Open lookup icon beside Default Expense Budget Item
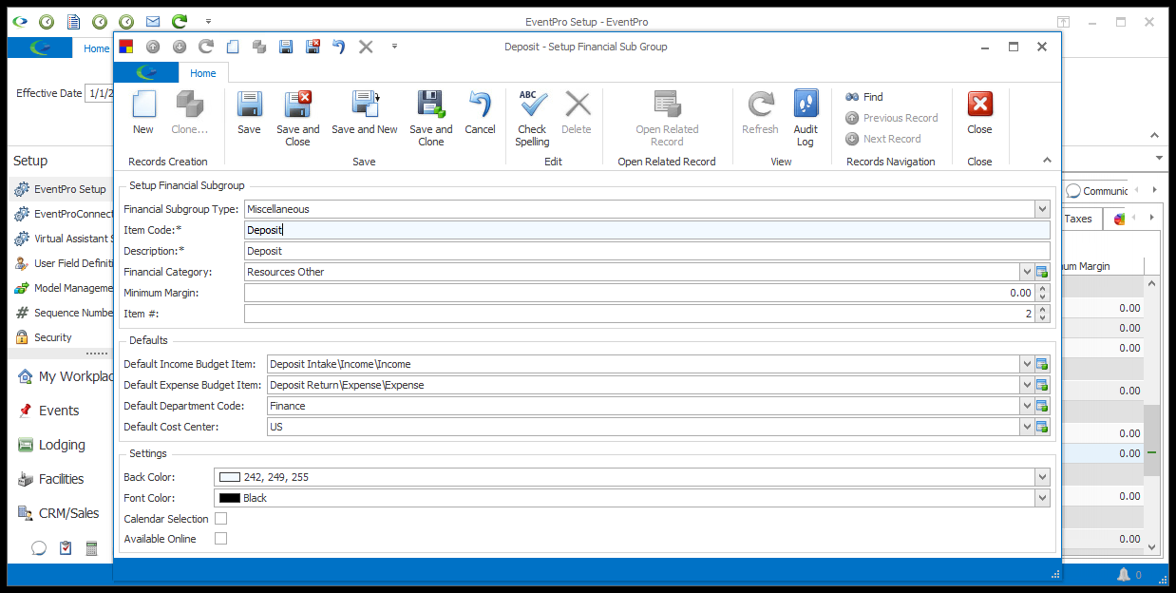Screen dimensions: 1176x593 point(1042,385)
